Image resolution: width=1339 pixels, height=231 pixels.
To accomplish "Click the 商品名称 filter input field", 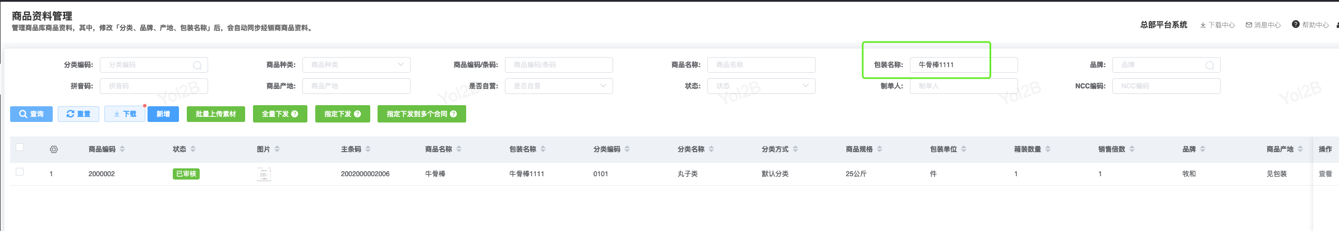I will [x=761, y=65].
